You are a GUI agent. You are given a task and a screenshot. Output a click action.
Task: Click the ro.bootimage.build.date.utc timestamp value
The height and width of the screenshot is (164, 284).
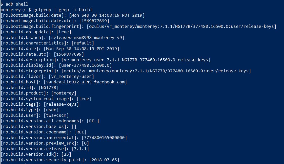pos(94,21)
